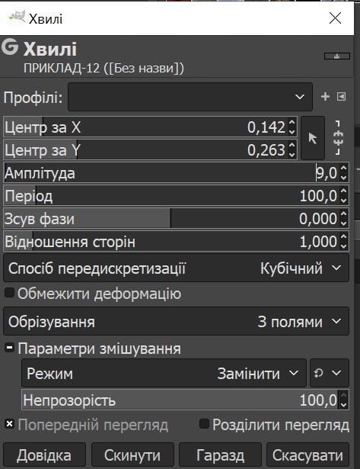This screenshot has height=469, width=360.
Task: Click the pointer icon to pick center
Action: (x=313, y=138)
